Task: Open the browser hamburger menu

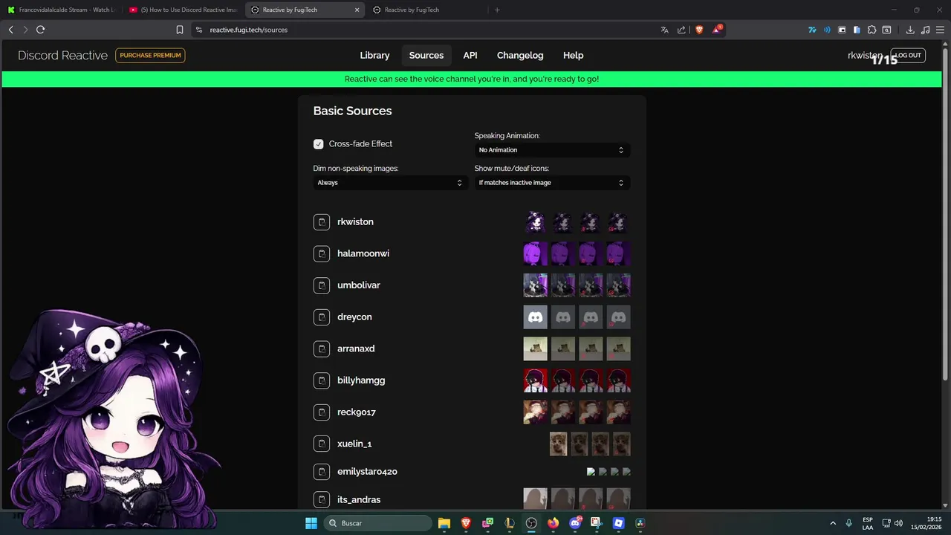Action: tap(940, 30)
